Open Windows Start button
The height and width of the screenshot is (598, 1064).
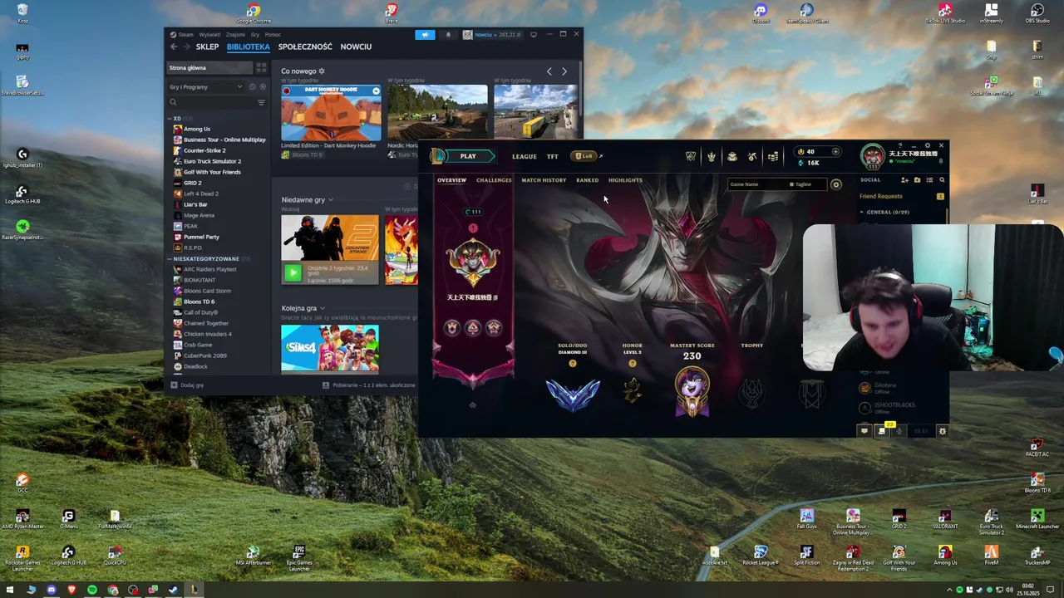pyautogui.click(x=10, y=590)
